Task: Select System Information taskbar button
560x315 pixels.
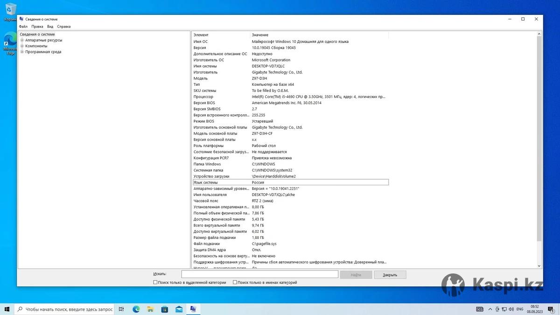Action: [x=193, y=309]
